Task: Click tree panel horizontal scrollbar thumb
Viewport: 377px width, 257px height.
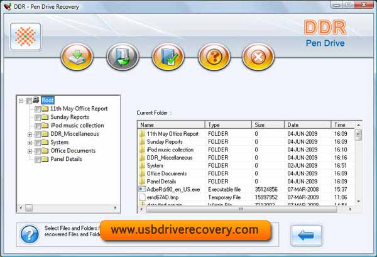Action: tap(29, 208)
